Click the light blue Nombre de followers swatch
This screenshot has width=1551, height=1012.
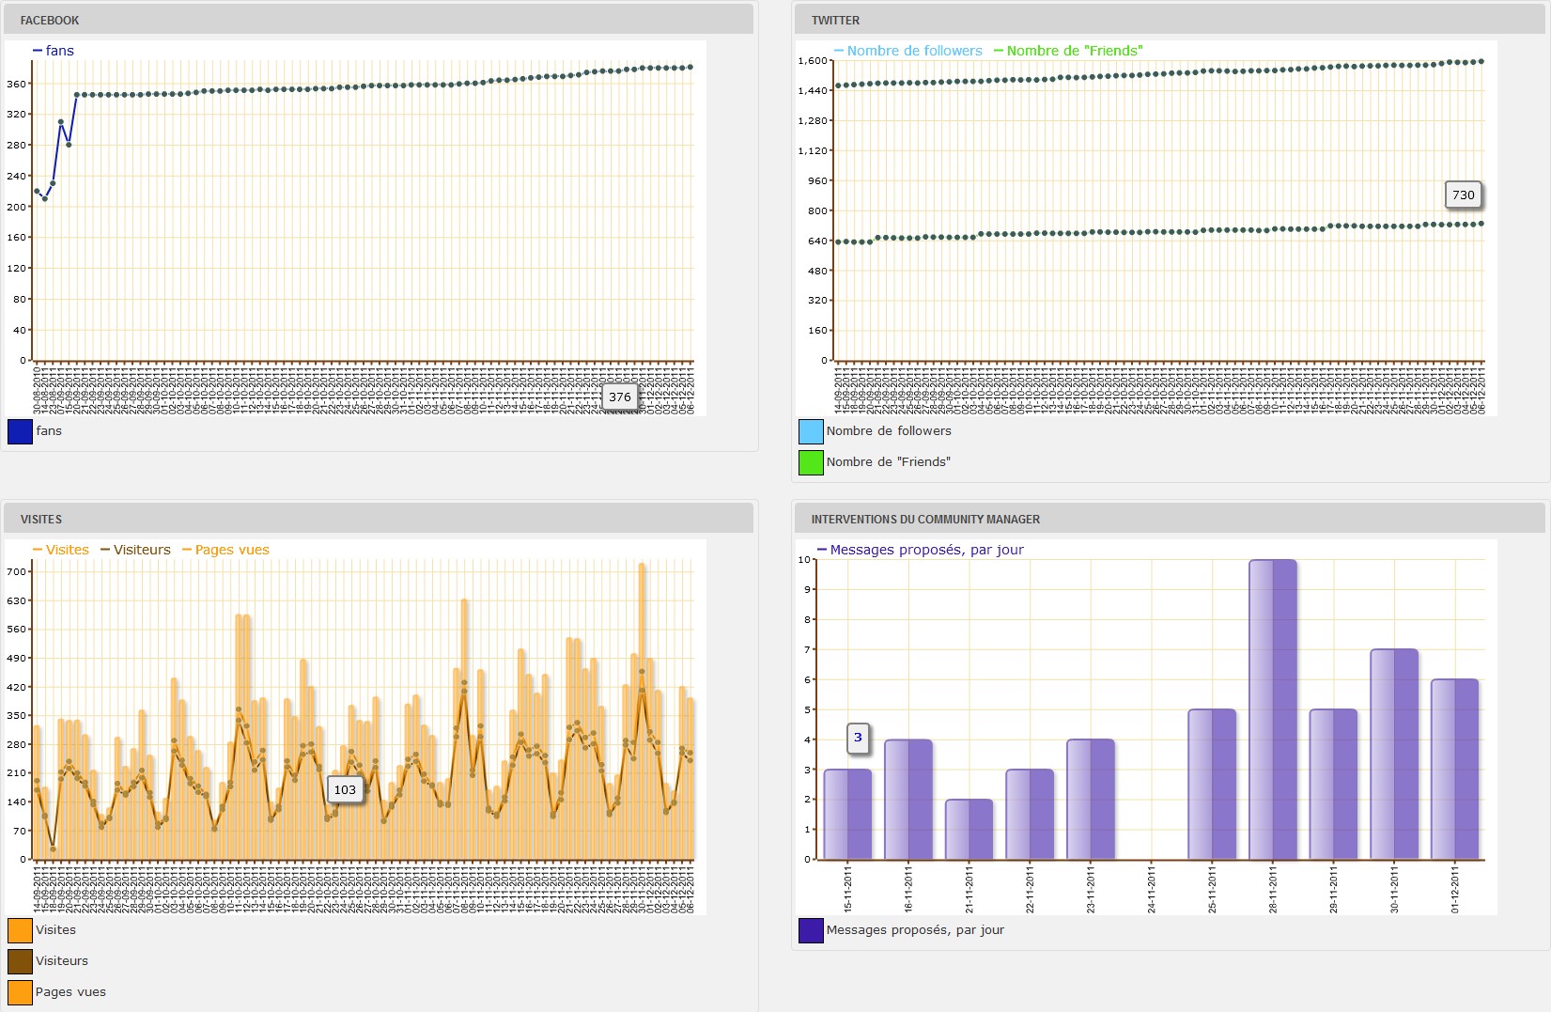811,431
